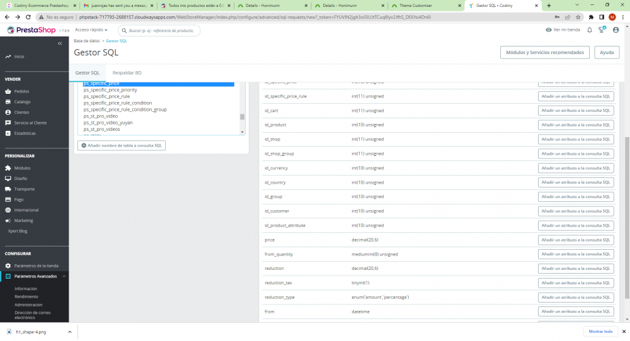Open Rendimiento submenu item
Viewport: 630px width, 341px height.
(x=26, y=297)
